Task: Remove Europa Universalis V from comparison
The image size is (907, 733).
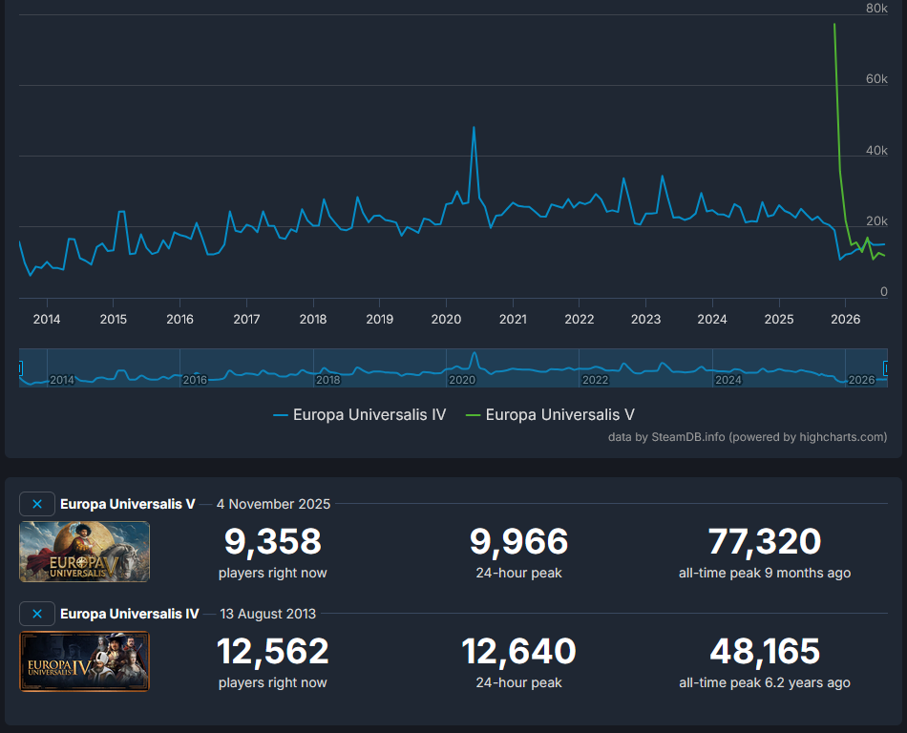Action: [x=37, y=504]
